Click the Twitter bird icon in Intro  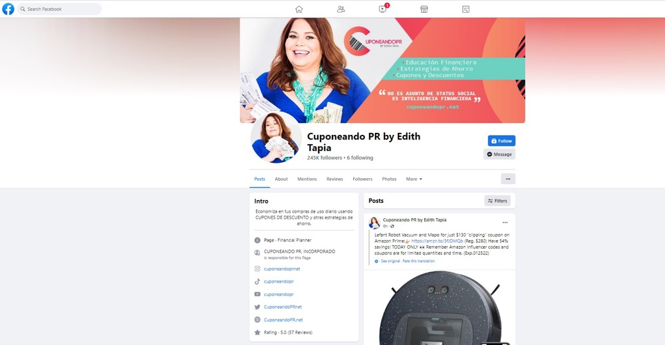257,307
